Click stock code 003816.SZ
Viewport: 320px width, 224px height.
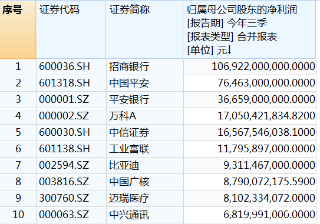click(71, 182)
